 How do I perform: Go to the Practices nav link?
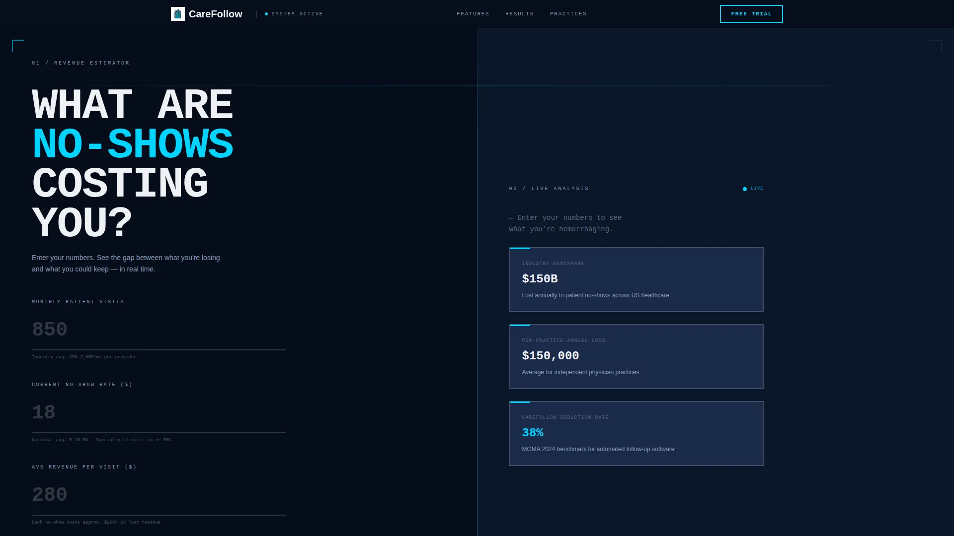(x=568, y=14)
